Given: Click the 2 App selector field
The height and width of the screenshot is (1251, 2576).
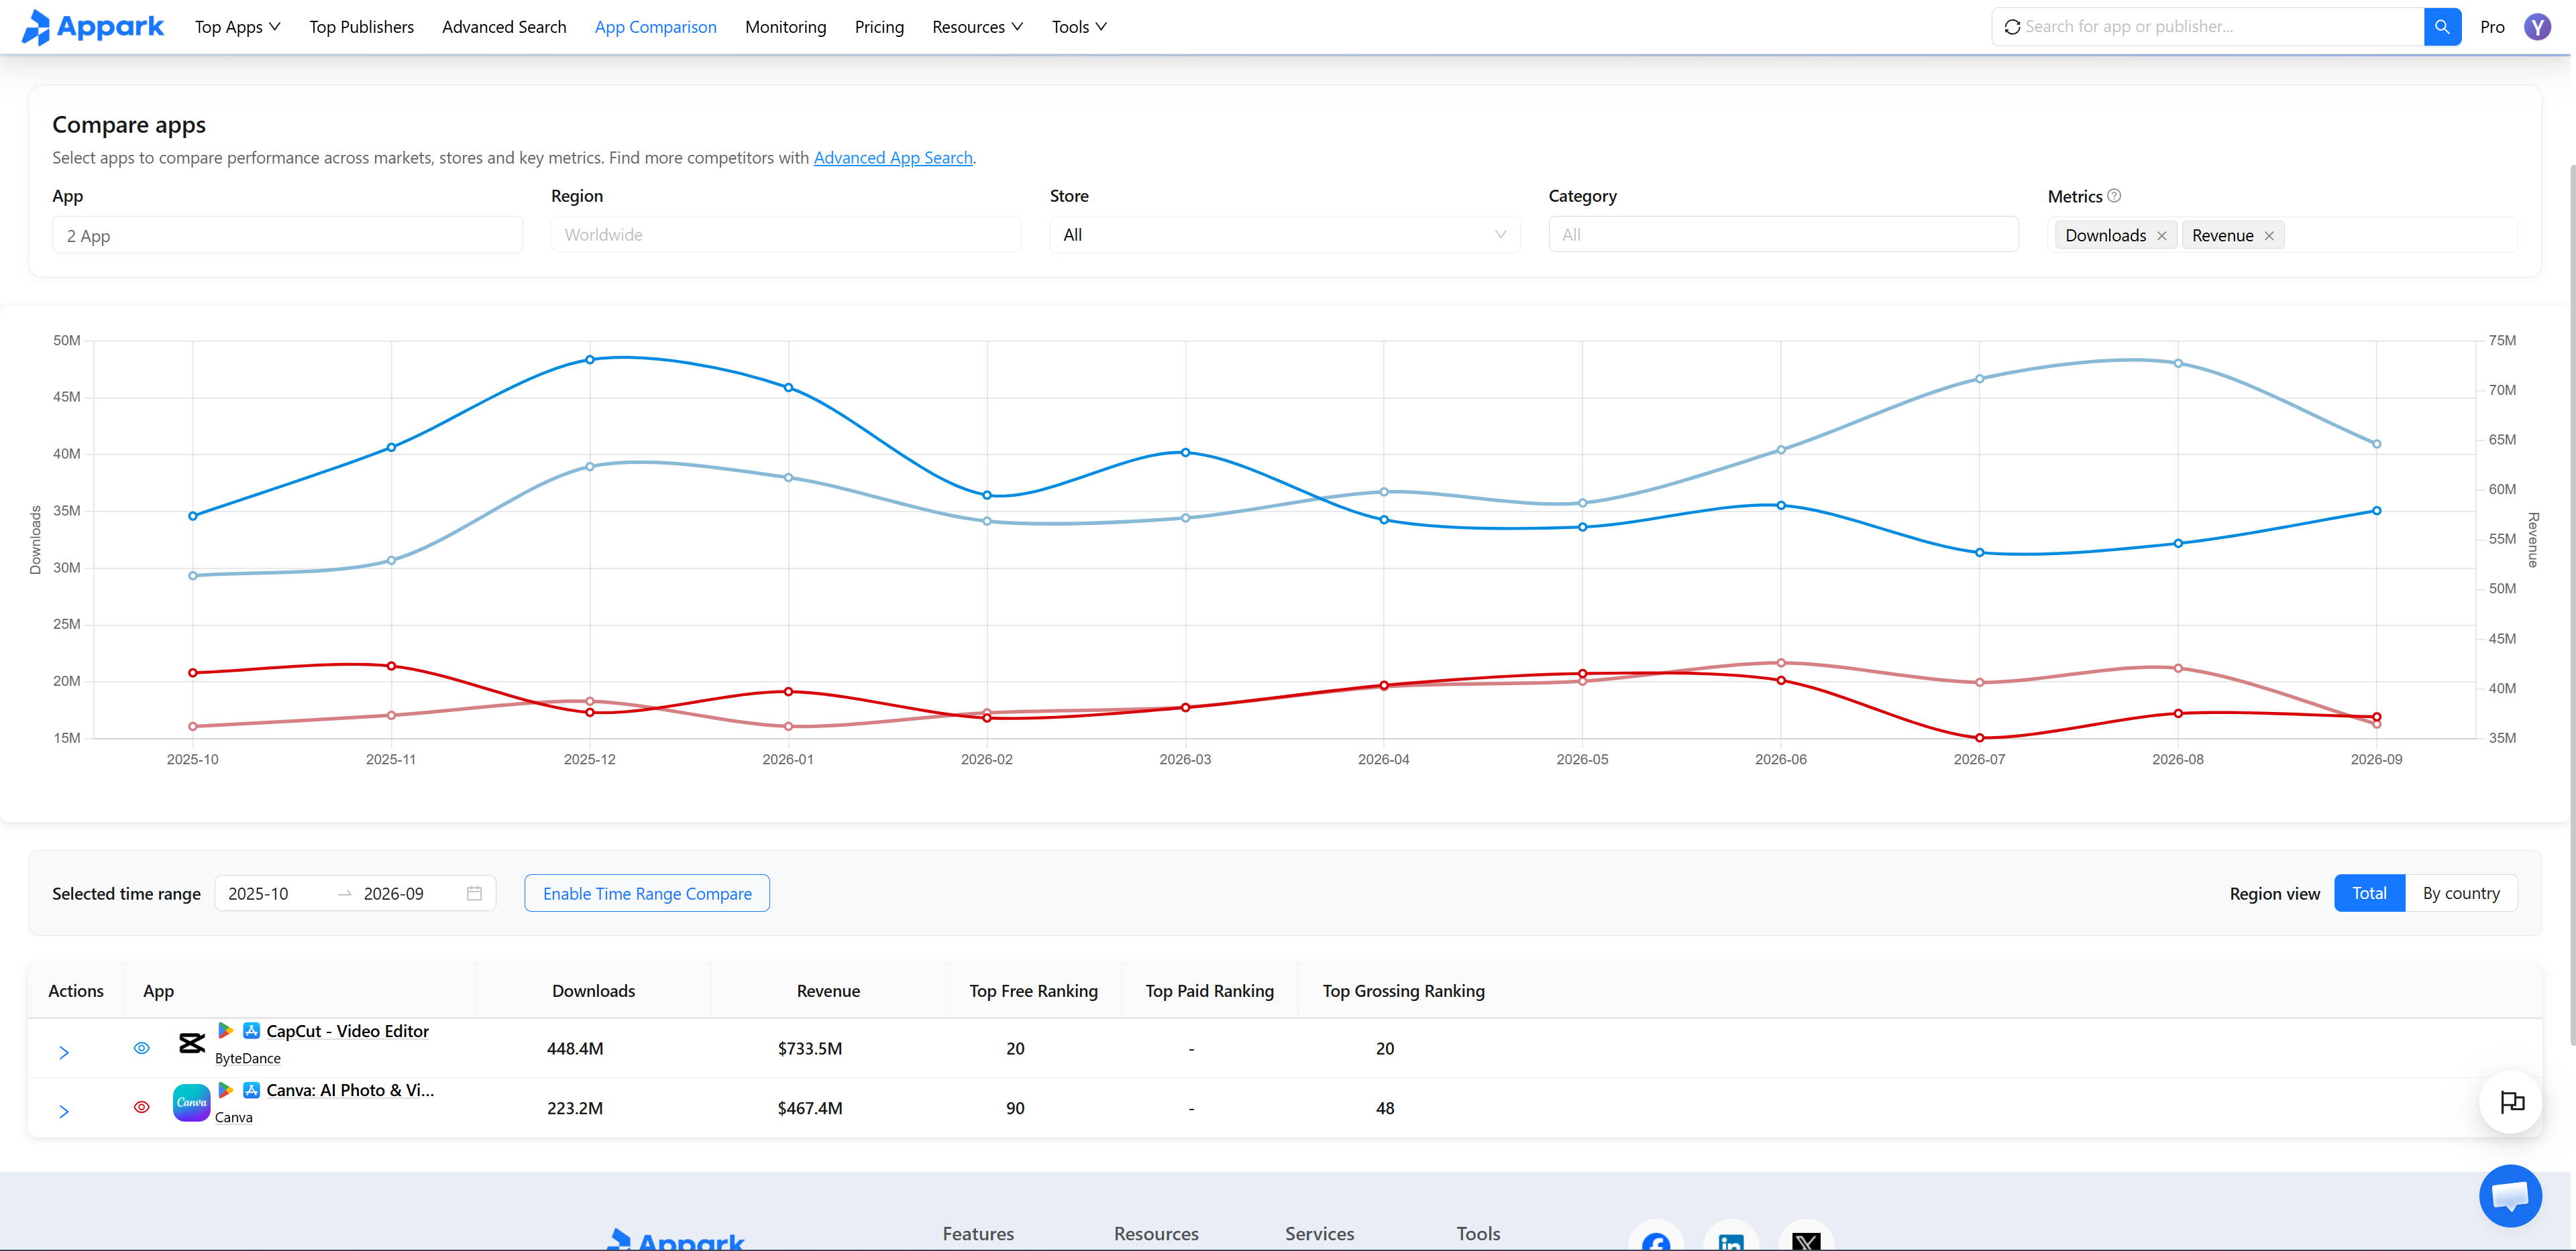Looking at the screenshot, I should [287, 236].
